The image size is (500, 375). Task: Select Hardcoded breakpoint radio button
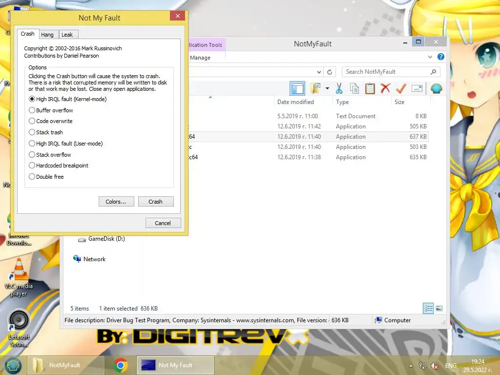pyautogui.click(x=59, y=166)
